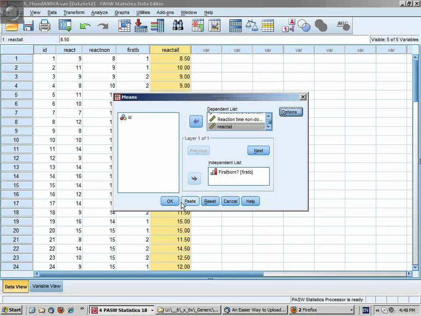Open PASW Statistics 18 taskbar group
Screen dimensions: 421x316
[x=122, y=310]
